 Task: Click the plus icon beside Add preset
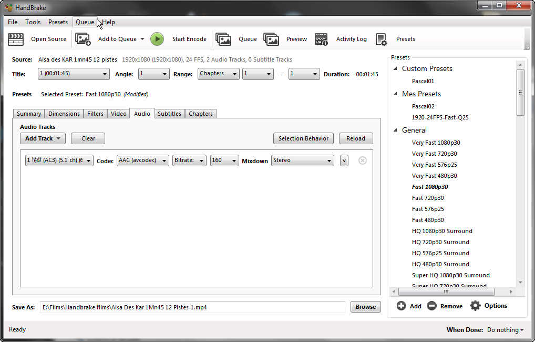click(x=402, y=306)
